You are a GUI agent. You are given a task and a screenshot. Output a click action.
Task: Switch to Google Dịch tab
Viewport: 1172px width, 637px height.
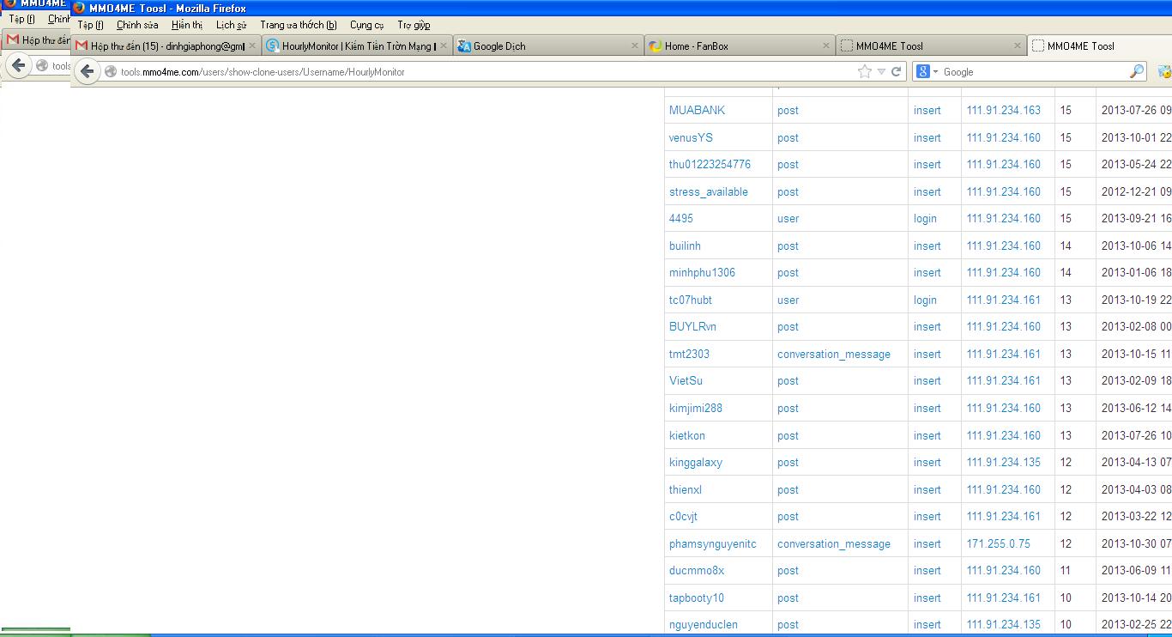coord(549,46)
